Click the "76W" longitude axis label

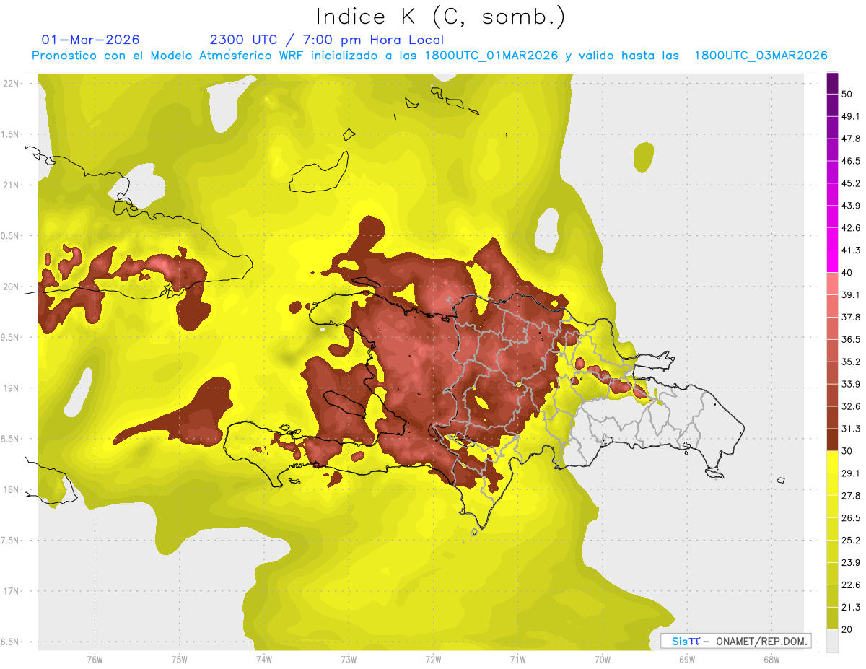(95, 660)
